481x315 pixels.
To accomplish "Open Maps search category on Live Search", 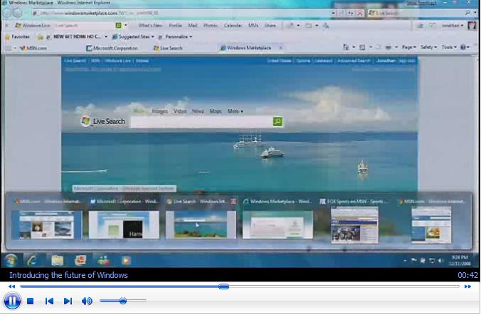I will tap(216, 111).
